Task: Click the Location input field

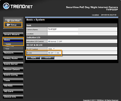Action: point(63,34)
